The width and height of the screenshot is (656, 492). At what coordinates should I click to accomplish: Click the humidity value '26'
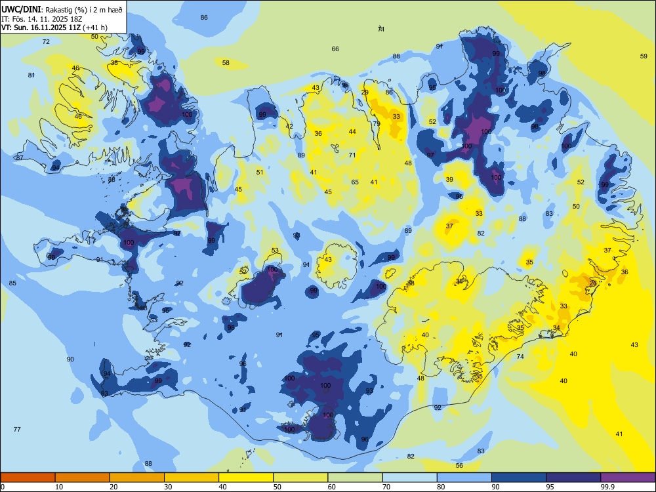pos(593,283)
